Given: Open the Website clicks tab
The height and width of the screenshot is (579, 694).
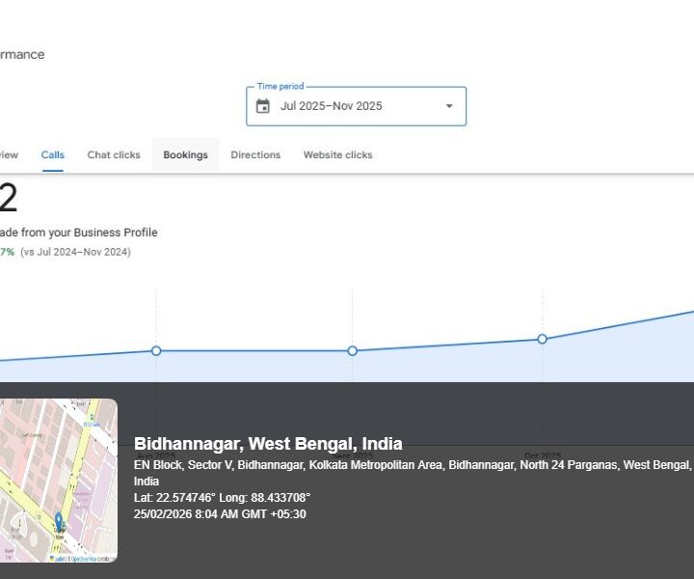Looking at the screenshot, I should [x=337, y=154].
